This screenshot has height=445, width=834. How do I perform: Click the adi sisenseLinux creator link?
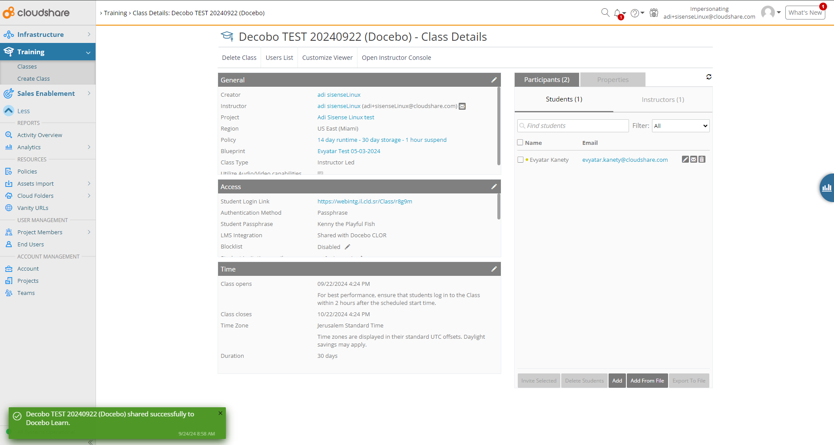coord(339,95)
